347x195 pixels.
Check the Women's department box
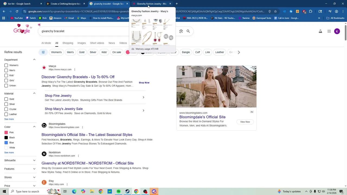(6, 65)
